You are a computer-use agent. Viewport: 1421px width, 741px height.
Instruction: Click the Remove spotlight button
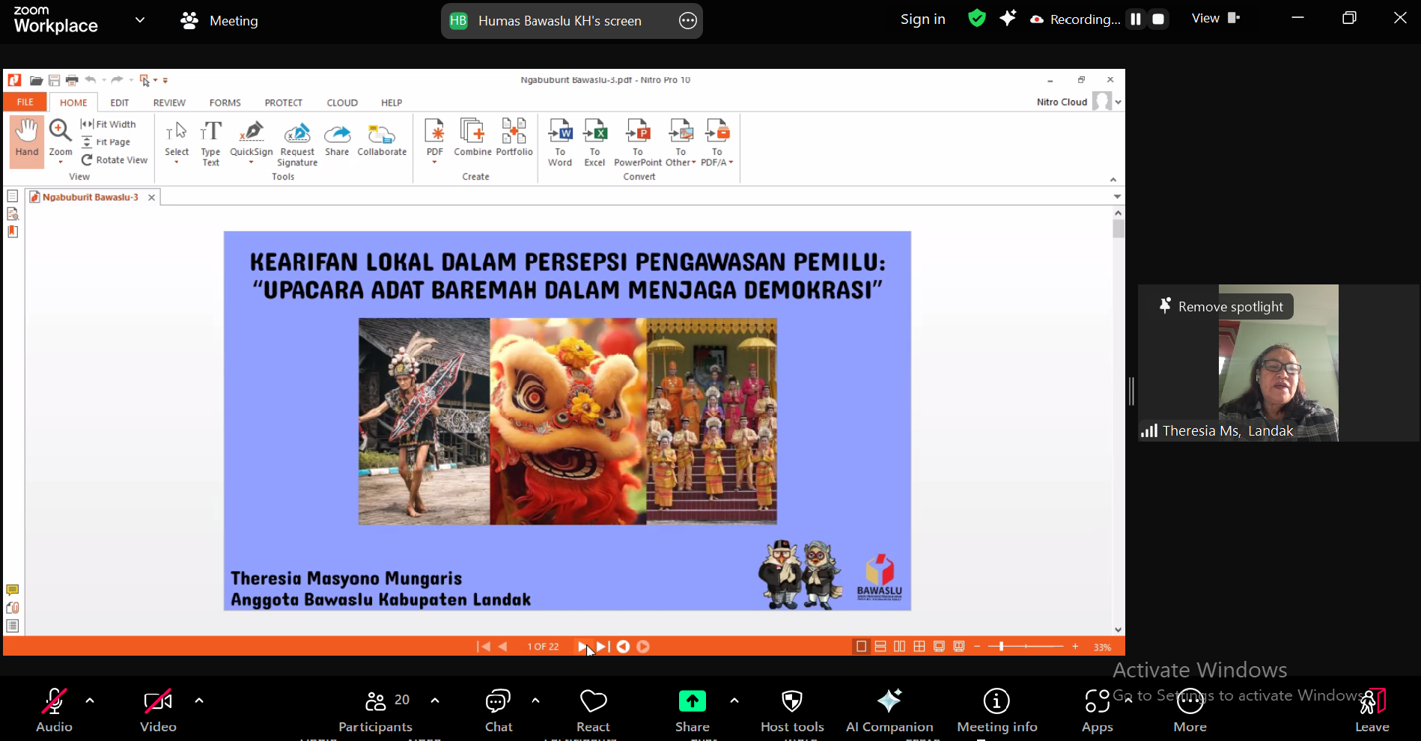pos(1220,305)
